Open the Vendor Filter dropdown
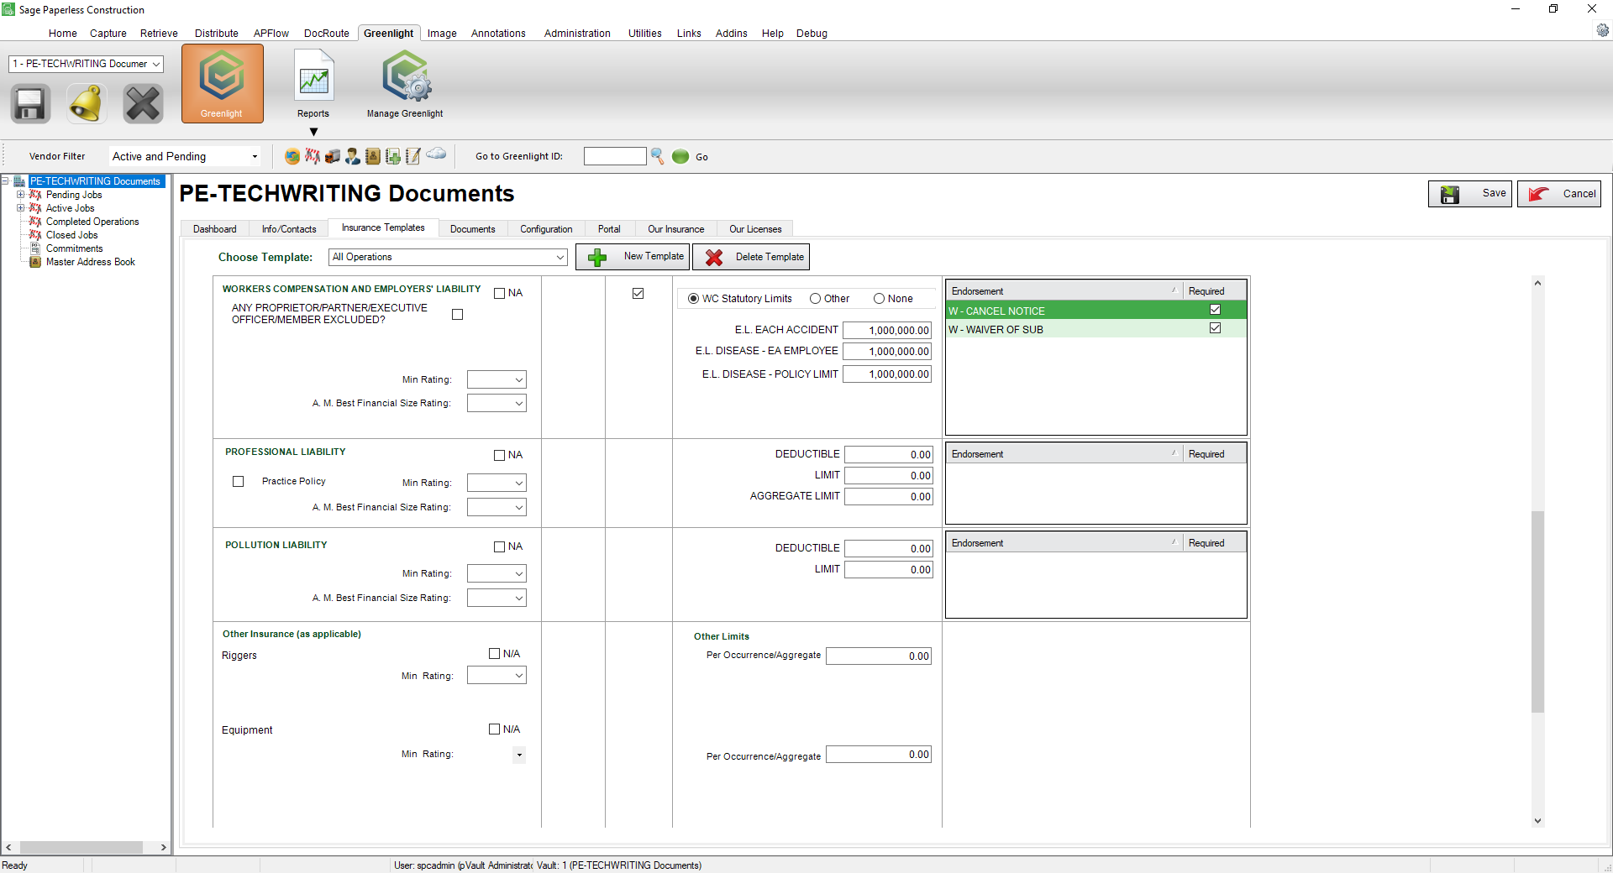The width and height of the screenshot is (1613, 873). (x=185, y=156)
